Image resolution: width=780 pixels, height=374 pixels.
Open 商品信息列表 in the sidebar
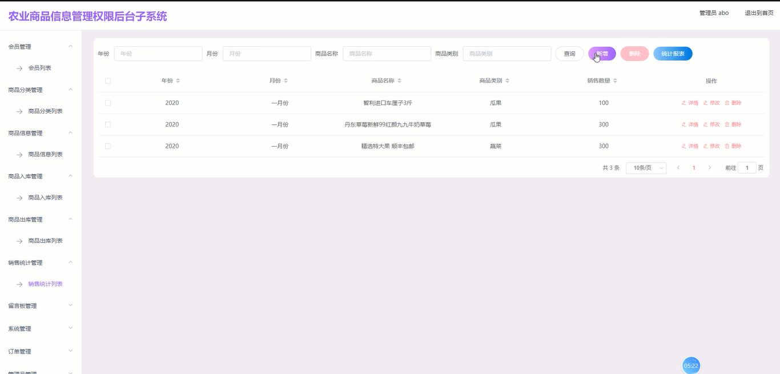[46, 154]
